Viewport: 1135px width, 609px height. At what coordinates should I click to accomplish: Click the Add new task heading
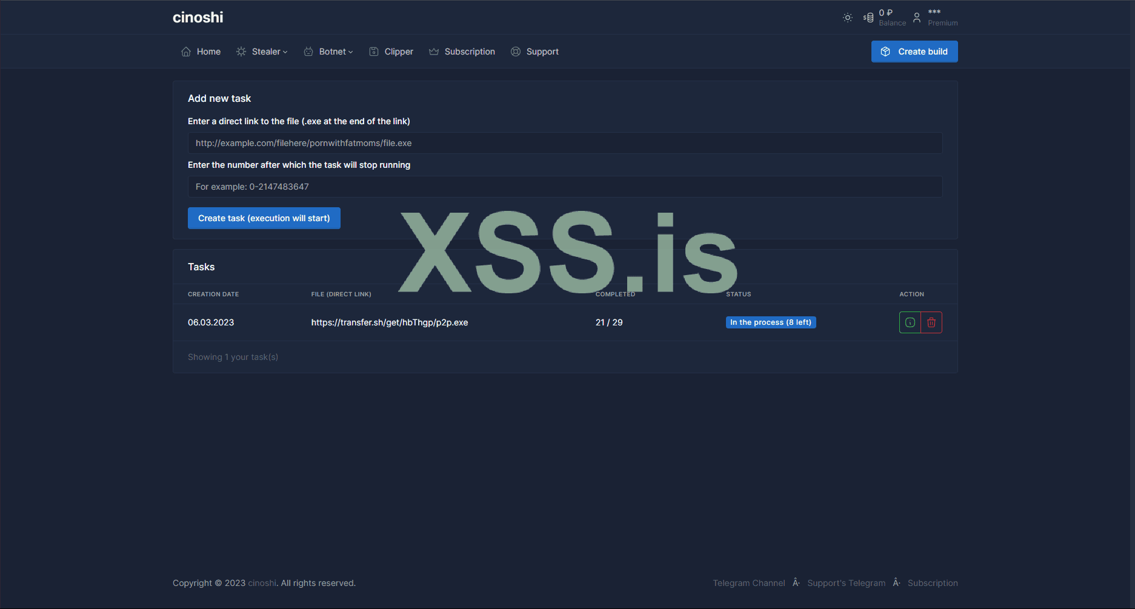[x=219, y=98]
